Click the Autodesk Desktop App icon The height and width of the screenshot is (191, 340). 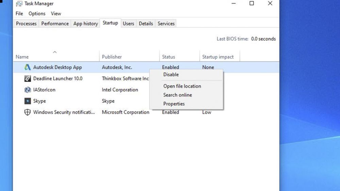(x=28, y=67)
